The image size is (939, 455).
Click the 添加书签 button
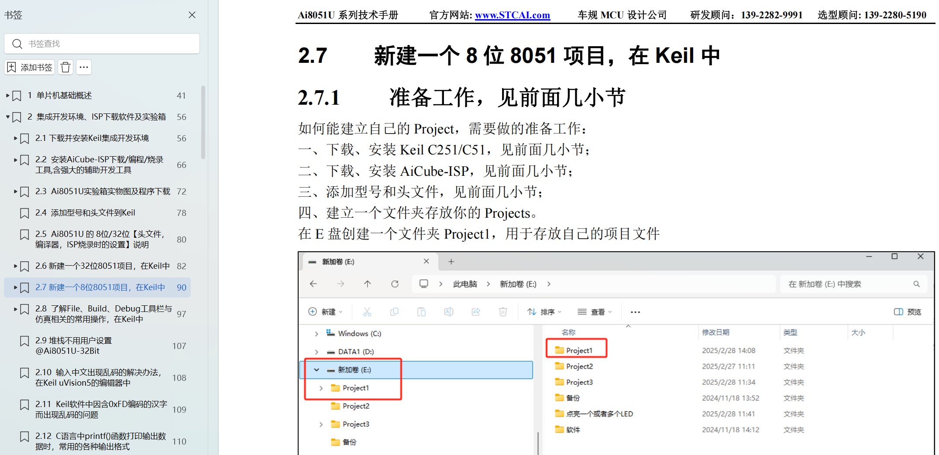[30, 67]
